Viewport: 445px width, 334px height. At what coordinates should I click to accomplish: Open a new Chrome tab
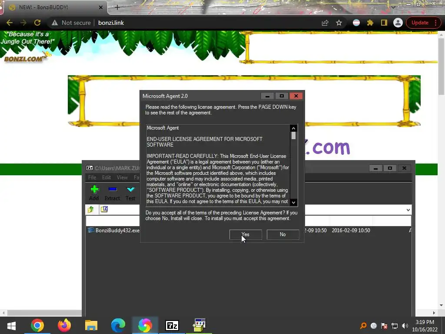117,7
